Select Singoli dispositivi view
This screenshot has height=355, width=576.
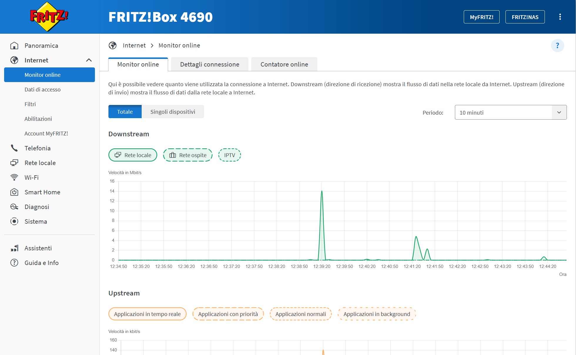[x=173, y=112]
